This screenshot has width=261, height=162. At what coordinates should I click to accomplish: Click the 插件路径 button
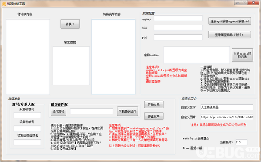pyautogui.click(x=58, y=111)
